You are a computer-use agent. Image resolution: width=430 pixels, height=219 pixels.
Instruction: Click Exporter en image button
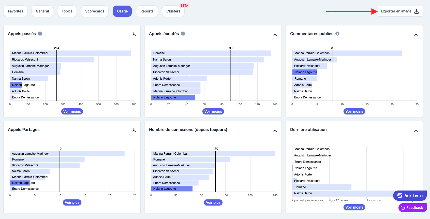pyautogui.click(x=400, y=11)
